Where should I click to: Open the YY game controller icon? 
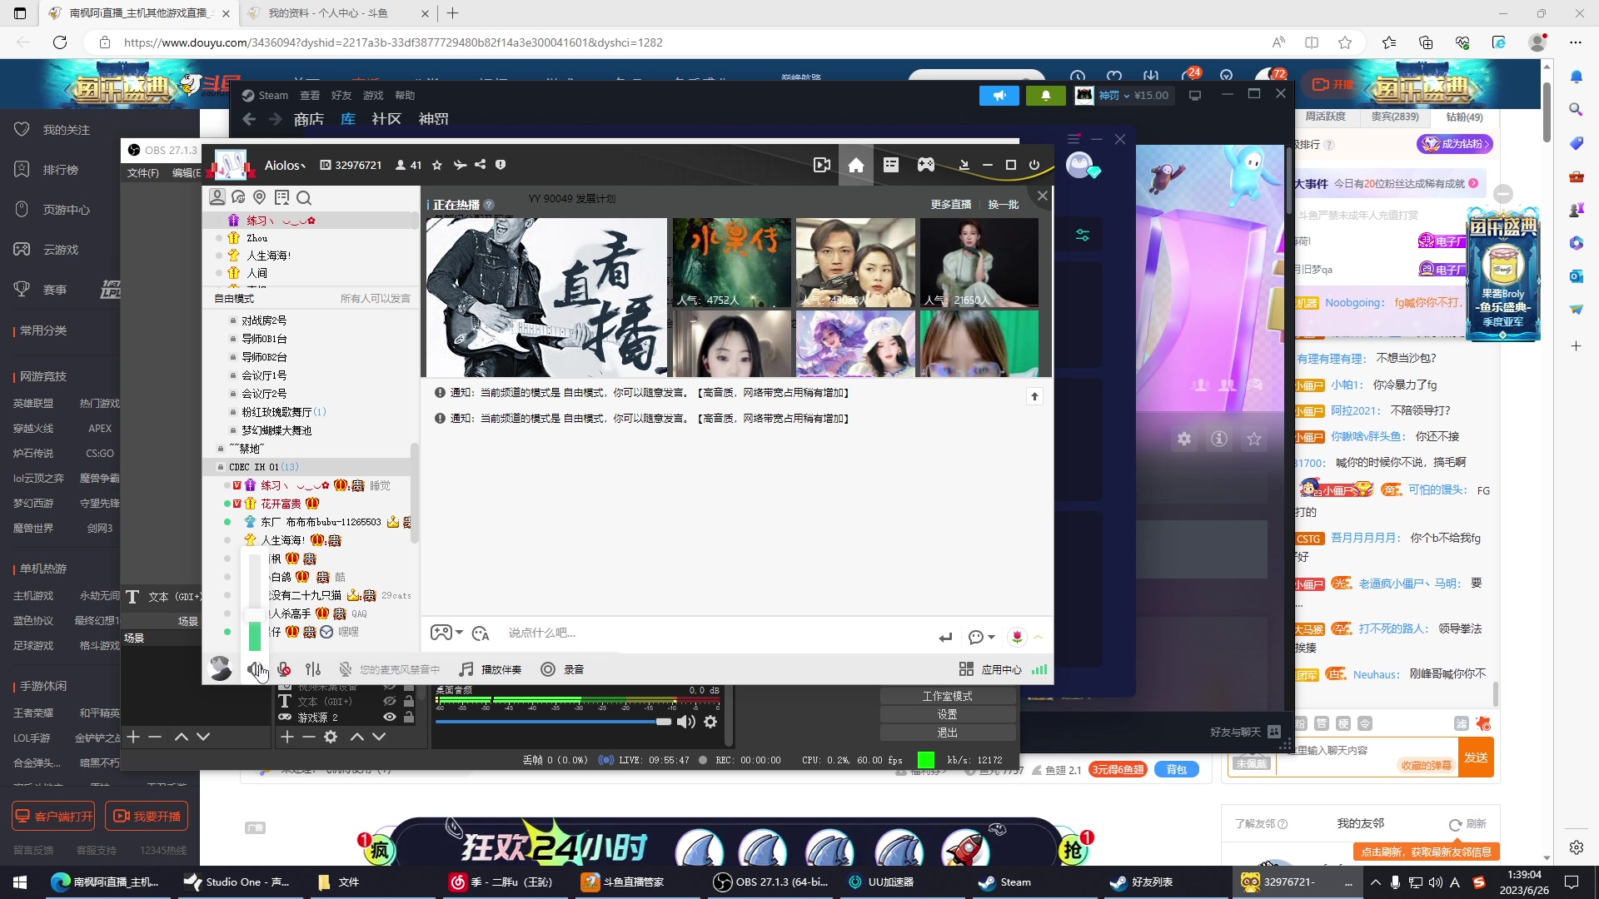[925, 165]
